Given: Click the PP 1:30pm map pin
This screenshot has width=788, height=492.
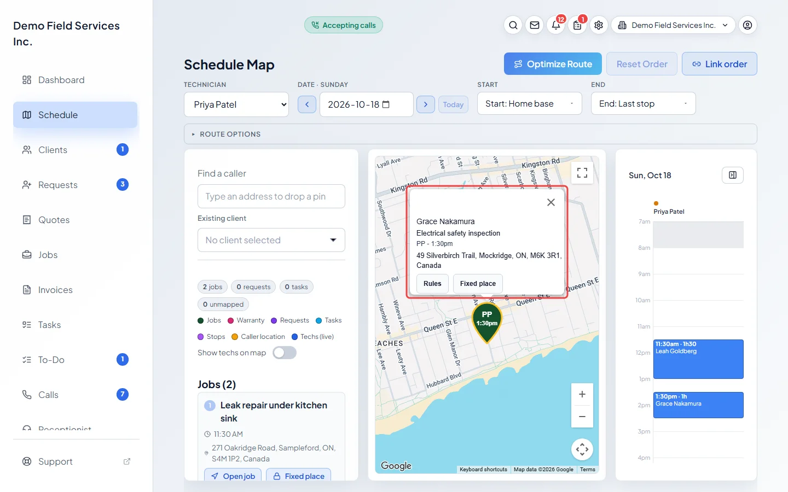Looking at the screenshot, I should click(x=487, y=323).
